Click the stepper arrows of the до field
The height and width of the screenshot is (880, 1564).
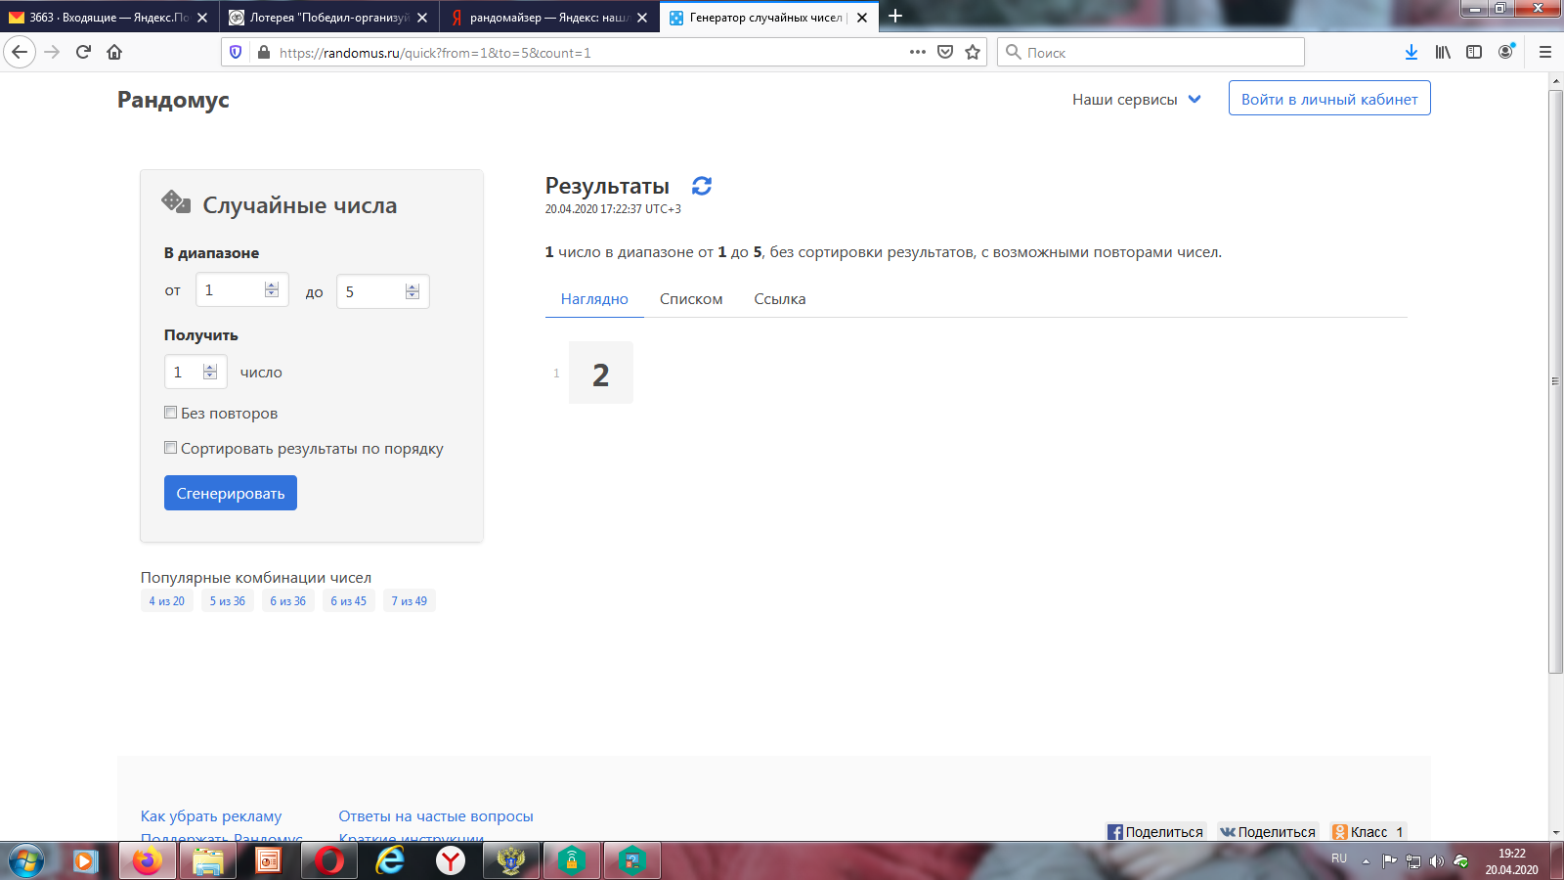coord(413,291)
